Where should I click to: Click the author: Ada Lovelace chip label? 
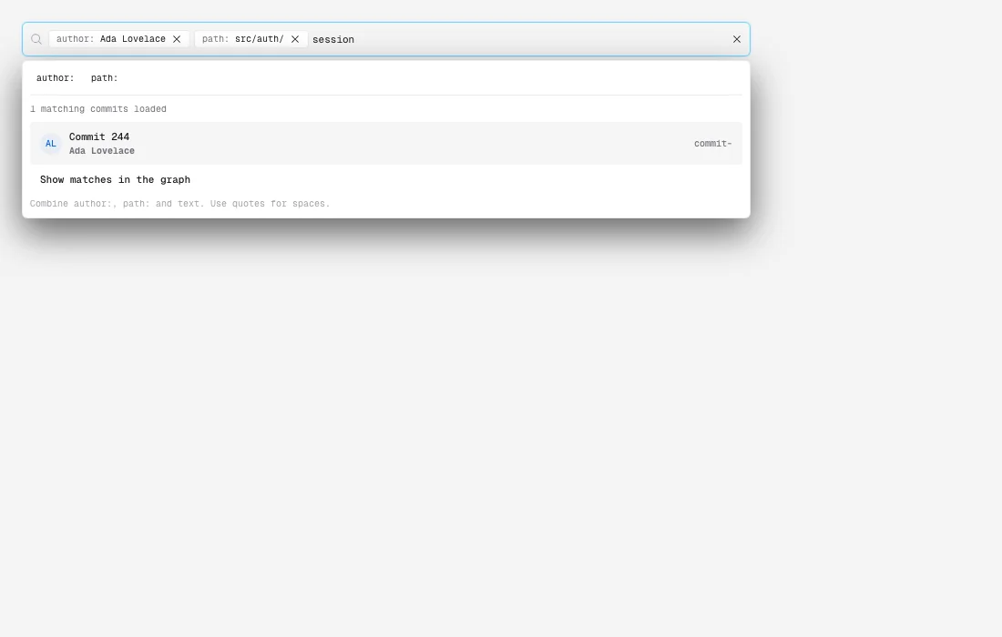(x=110, y=39)
